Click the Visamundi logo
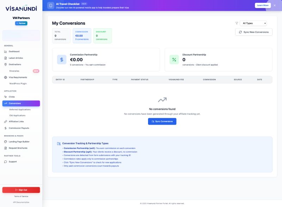Viewport: 282px width, 207px height. (21, 8)
